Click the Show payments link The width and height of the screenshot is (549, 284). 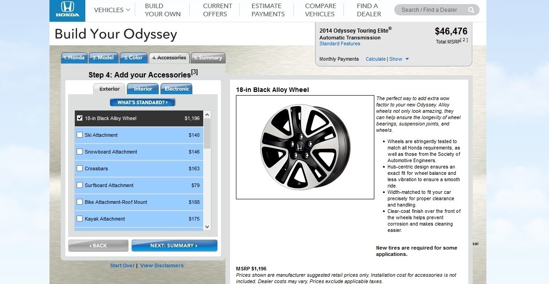click(396, 59)
